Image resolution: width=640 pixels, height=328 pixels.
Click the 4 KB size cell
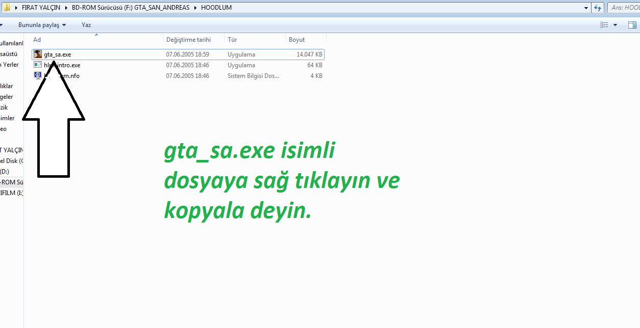click(316, 76)
